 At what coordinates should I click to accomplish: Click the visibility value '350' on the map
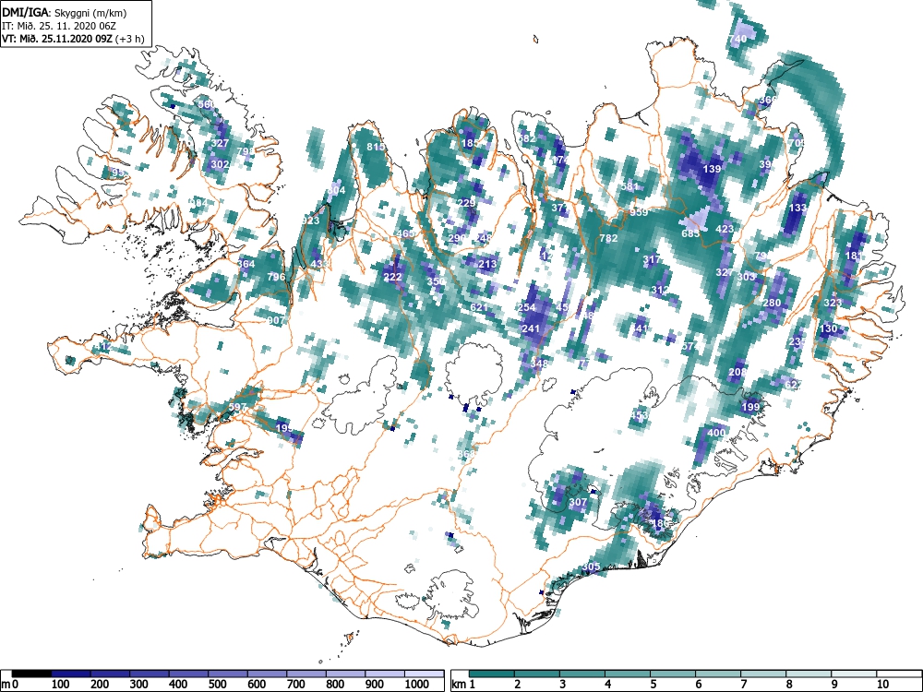(437, 281)
